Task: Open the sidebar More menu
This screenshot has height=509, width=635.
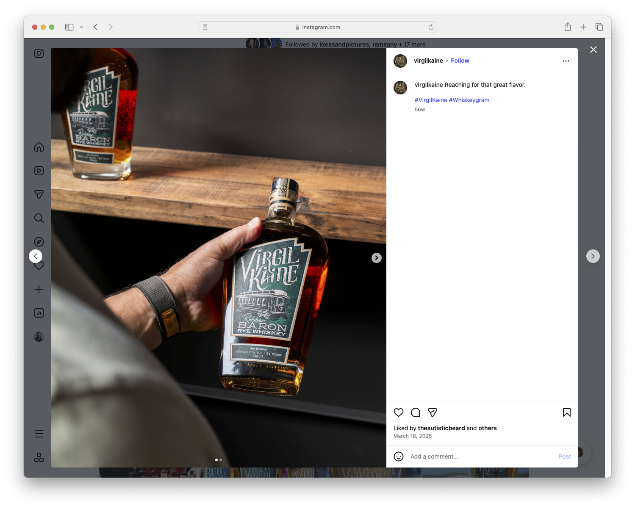Action: click(39, 433)
